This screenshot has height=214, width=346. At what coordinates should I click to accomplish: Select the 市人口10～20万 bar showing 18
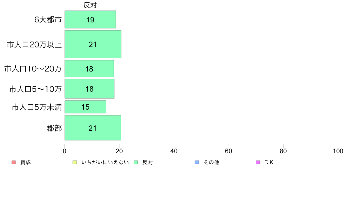(89, 69)
